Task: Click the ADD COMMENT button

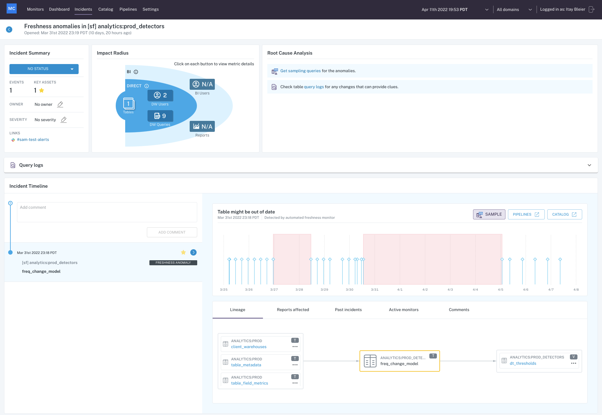Action: click(x=172, y=232)
